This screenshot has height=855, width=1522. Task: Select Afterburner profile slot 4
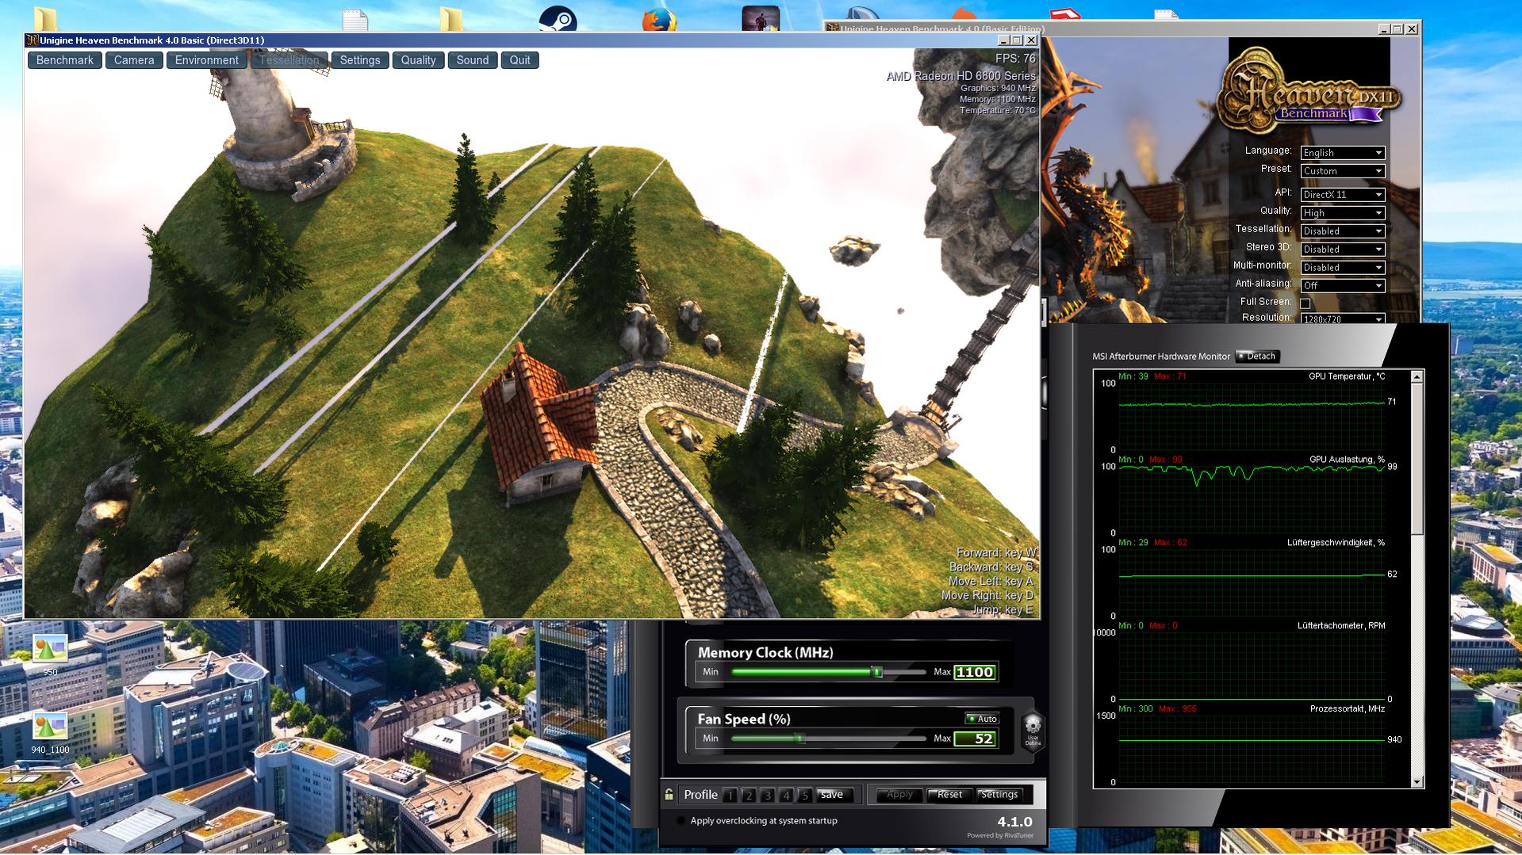click(x=786, y=795)
